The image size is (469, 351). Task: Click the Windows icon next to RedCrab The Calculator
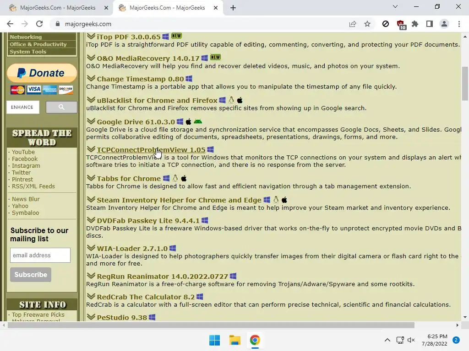point(200,297)
